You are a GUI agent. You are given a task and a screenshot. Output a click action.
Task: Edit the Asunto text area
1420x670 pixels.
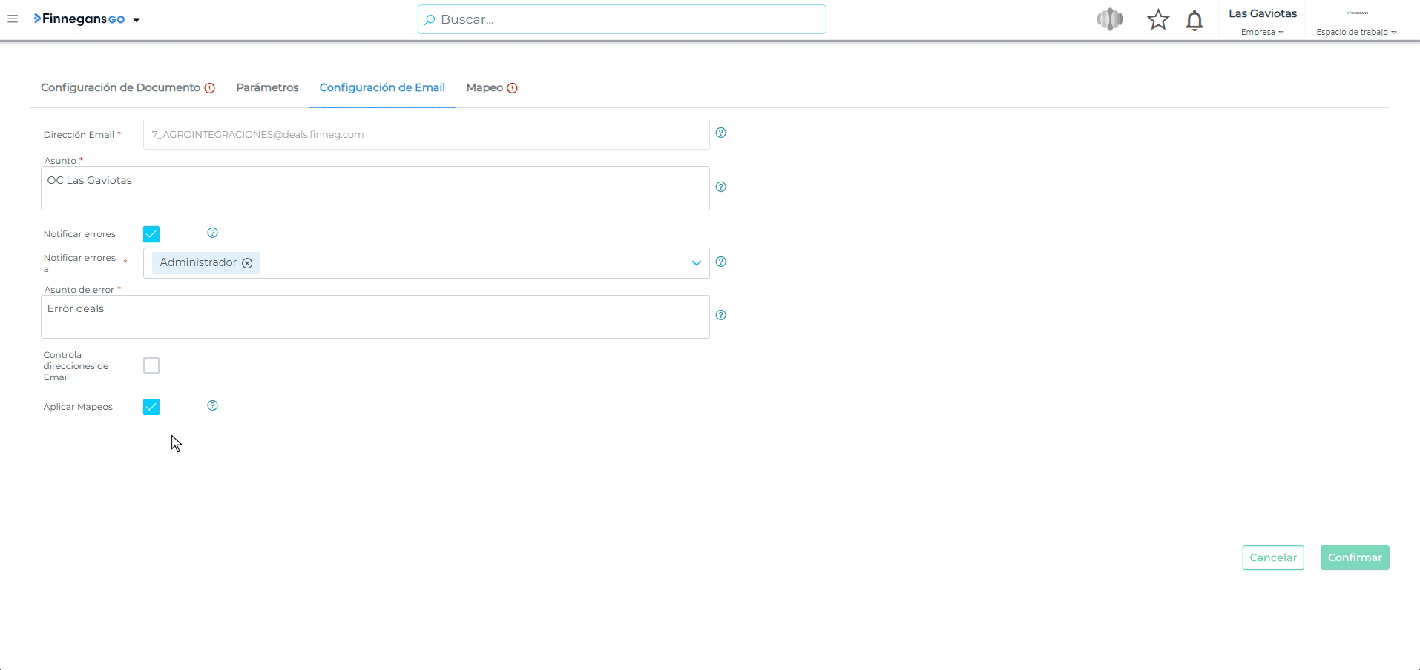point(375,188)
